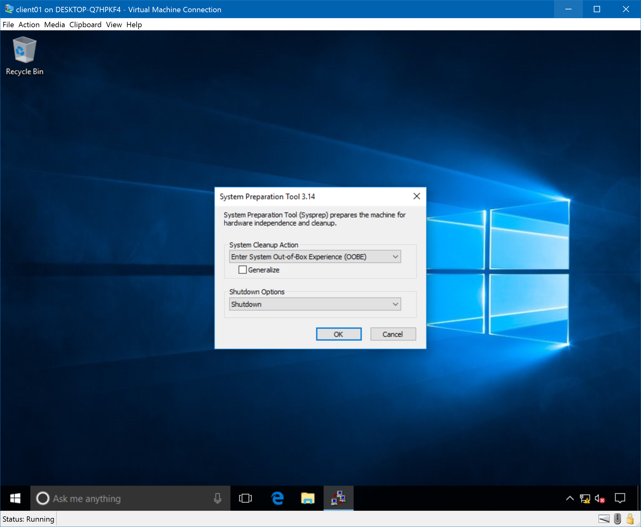Enable the Generalize checkbox
Image resolution: width=641 pixels, height=527 pixels.
coord(243,270)
